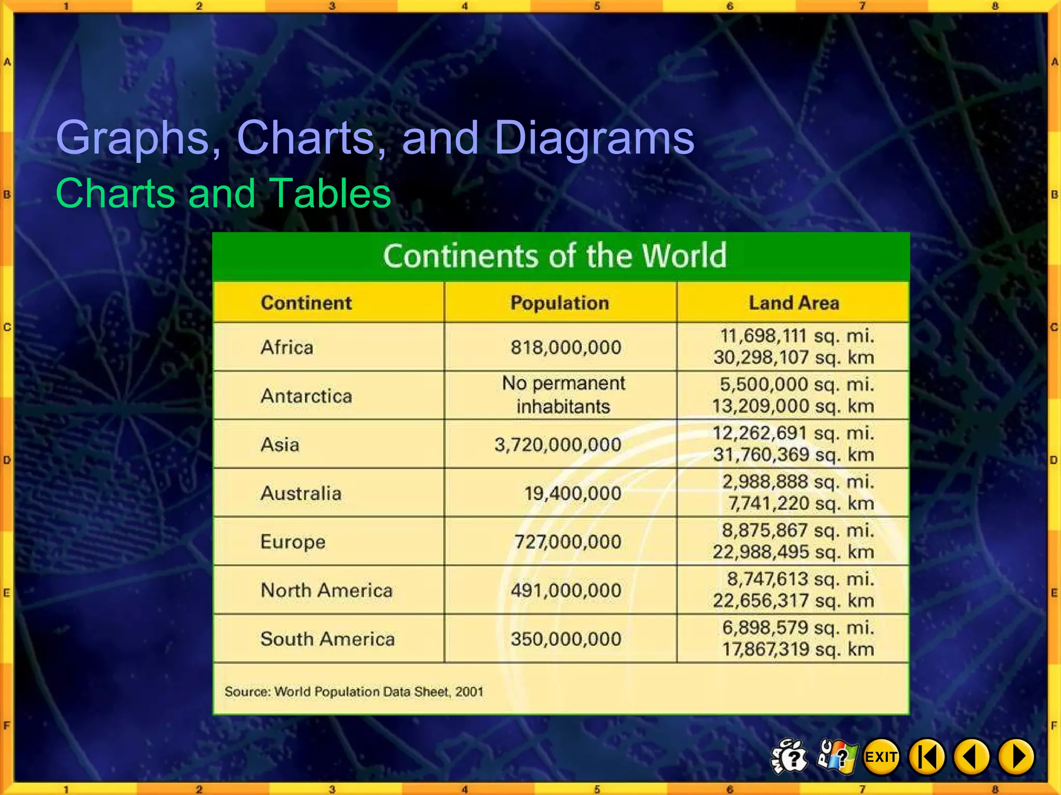Click the 'Asia' row label
Image resolution: width=1061 pixels, height=795 pixels.
(280, 445)
